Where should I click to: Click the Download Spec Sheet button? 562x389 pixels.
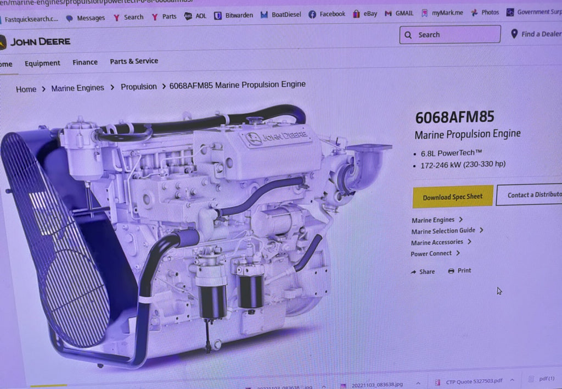point(453,197)
